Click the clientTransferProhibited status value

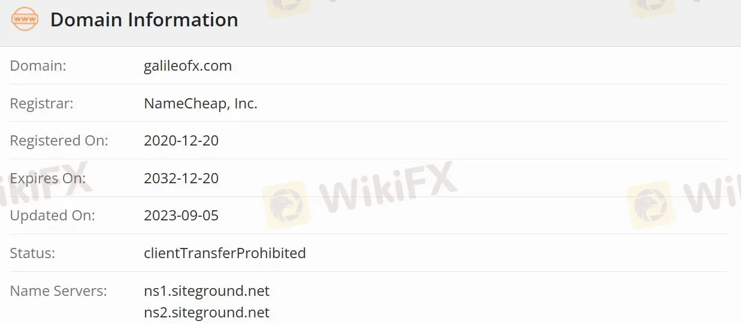pyautogui.click(x=225, y=253)
